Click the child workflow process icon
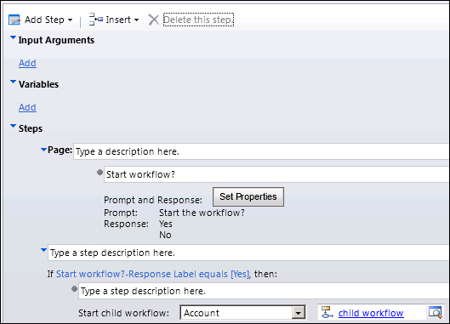Viewport: 450px width, 324px height. [x=327, y=312]
